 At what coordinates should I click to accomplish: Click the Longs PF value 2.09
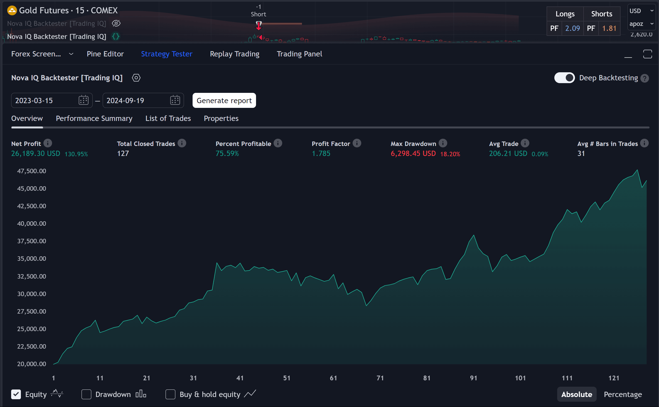click(572, 28)
